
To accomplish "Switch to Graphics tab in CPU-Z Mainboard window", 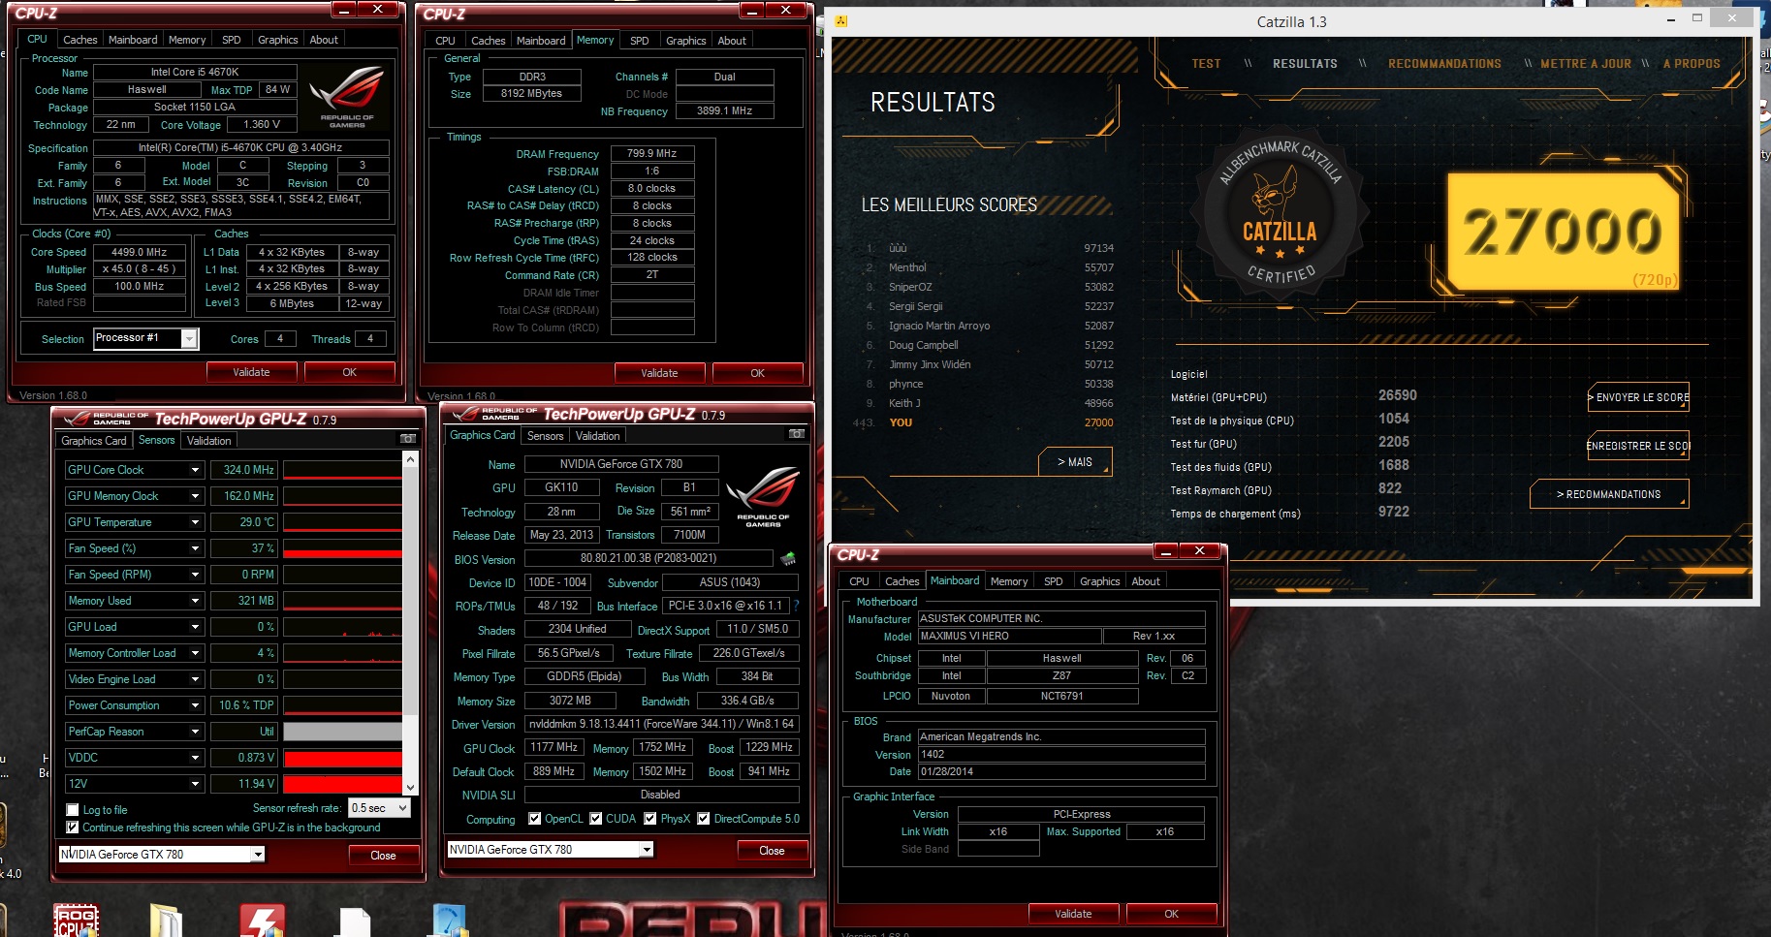I will (x=1099, y=581).
